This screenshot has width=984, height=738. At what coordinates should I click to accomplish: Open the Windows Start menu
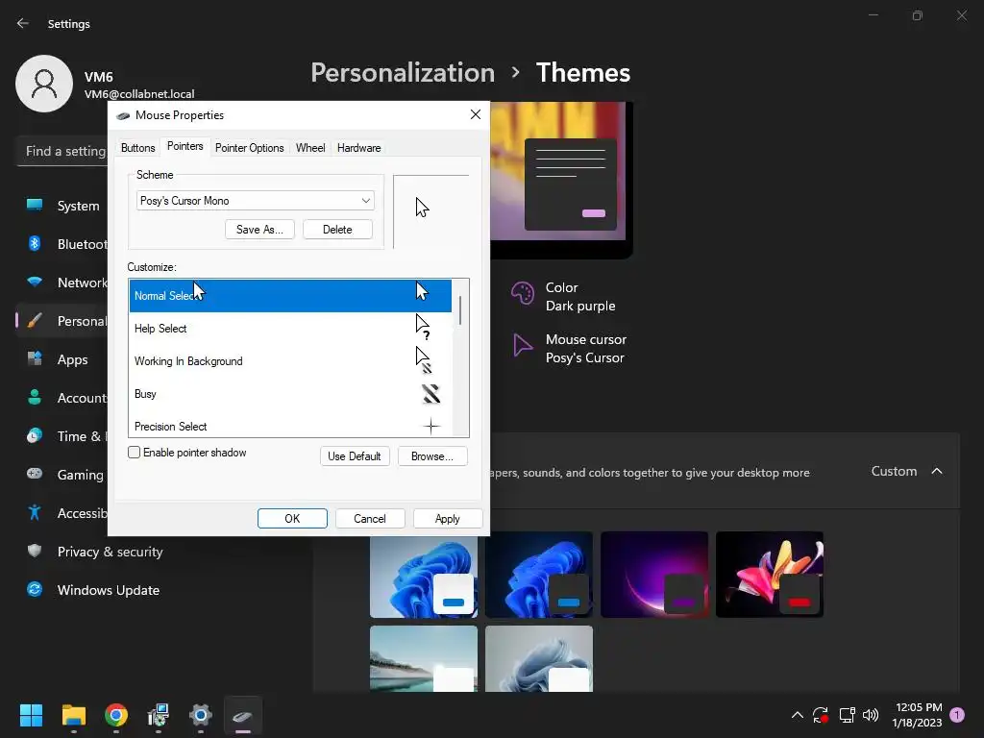[31, 715]
